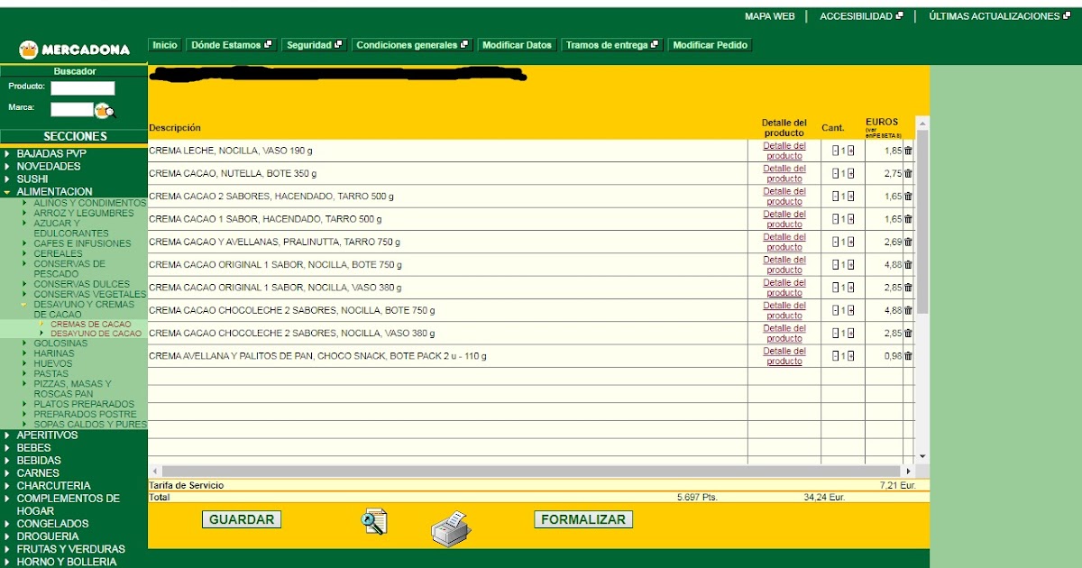Delete Chocoleche 2 Sabores Bote 750 g

pos(908,310)
